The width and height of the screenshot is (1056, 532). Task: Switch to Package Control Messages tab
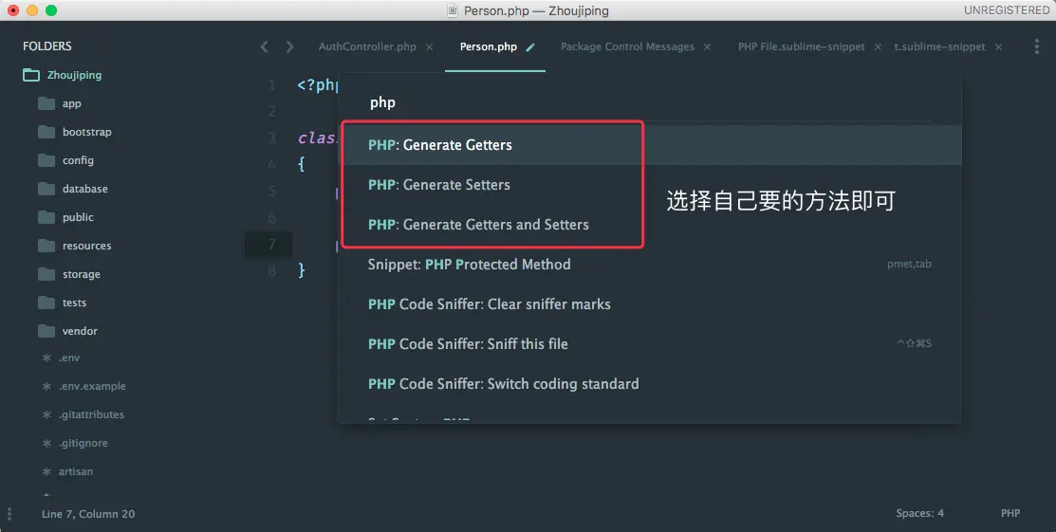tap(627, 46)
